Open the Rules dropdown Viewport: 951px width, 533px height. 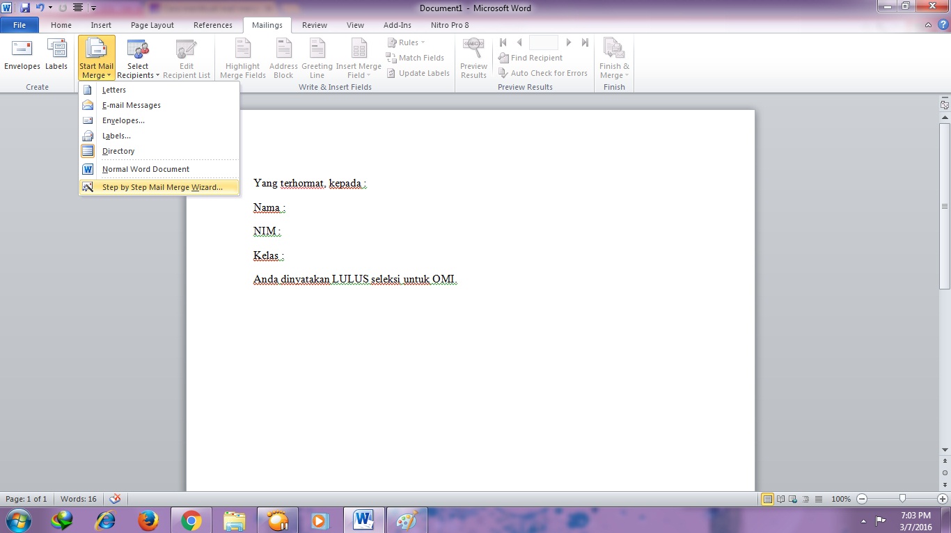pyautogui.click(x=407, y=42)
